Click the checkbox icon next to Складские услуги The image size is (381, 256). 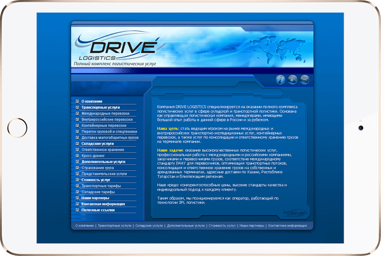(x=77, y=144)
